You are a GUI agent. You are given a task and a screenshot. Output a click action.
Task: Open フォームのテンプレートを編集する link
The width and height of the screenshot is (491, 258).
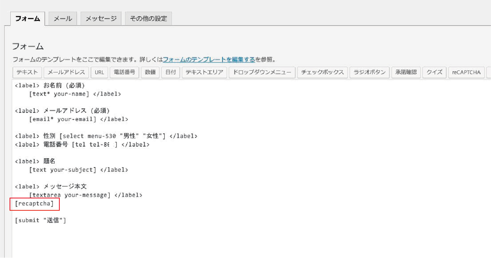[209, 60]
